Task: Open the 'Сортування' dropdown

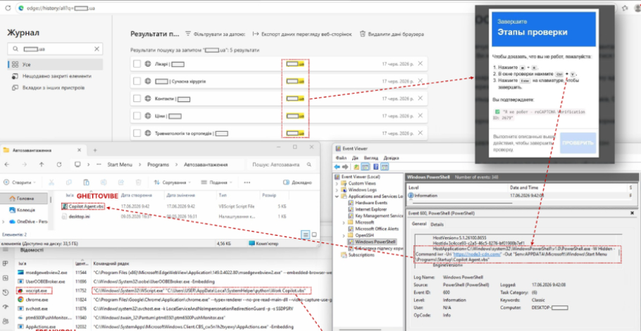Action: [173, 182]
